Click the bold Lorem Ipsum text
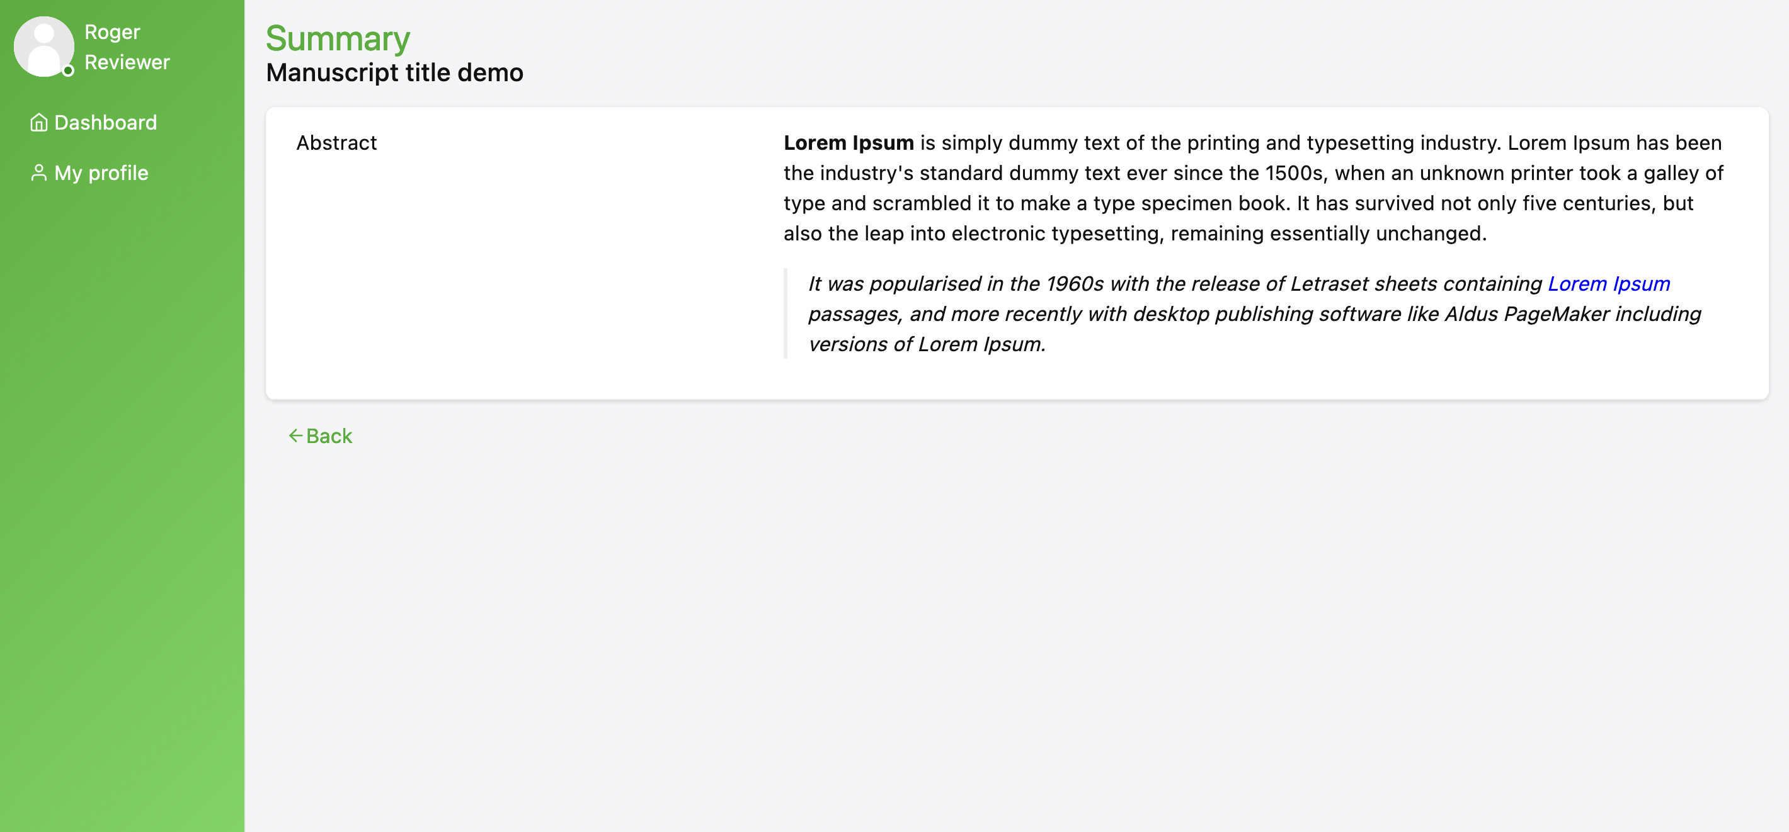Image resolution: width=1789 pixels, height=832 pixels. pos(849,143)
